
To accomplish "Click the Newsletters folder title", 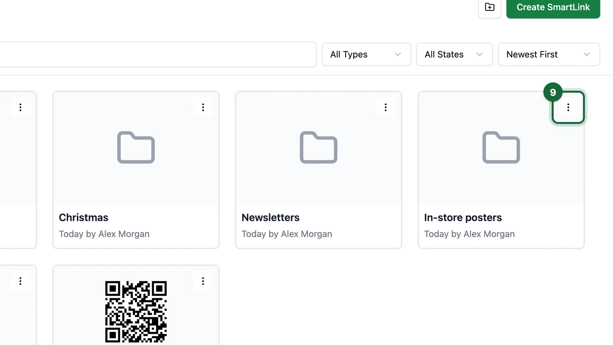I will coord(270,218).
